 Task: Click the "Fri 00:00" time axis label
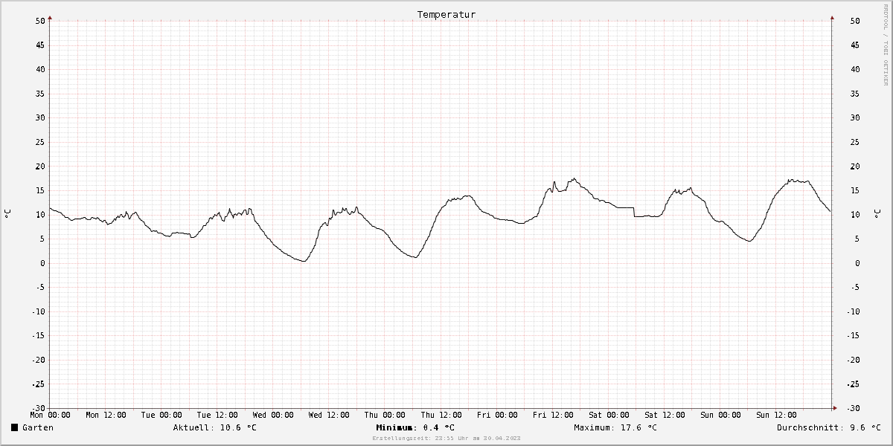coord(496,415)
